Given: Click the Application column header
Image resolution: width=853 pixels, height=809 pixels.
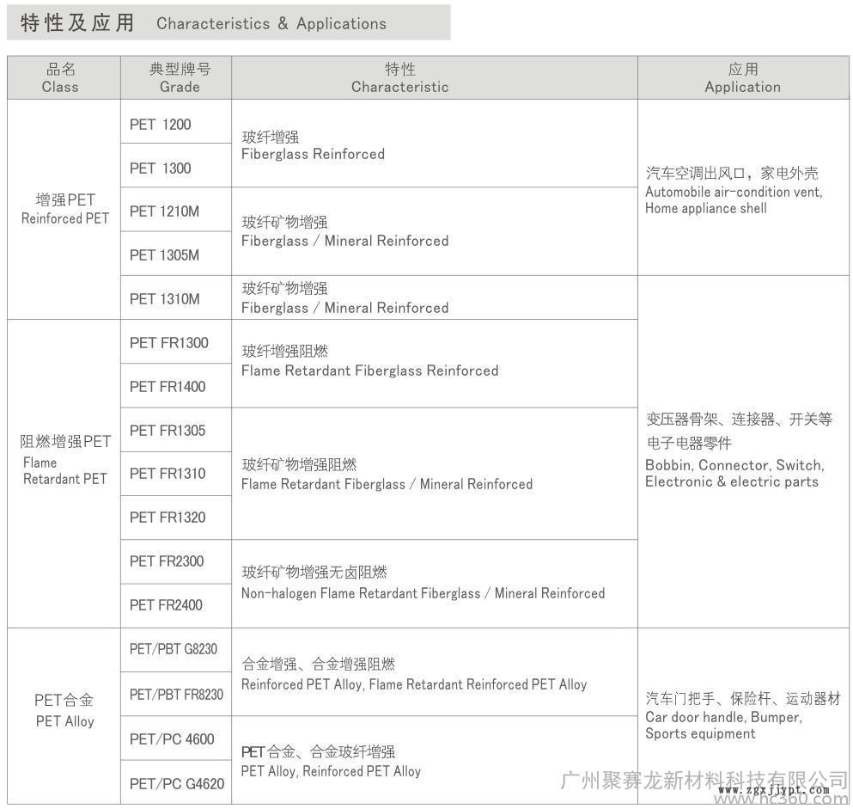Looking at the screenshot, I should pos(742,78).
